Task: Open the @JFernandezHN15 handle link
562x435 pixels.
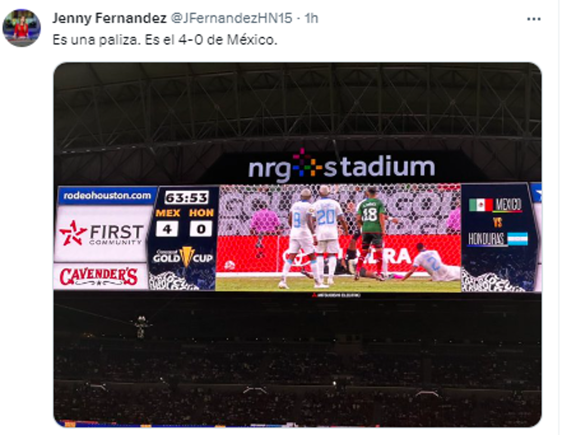Action: (x=230, y=18)
